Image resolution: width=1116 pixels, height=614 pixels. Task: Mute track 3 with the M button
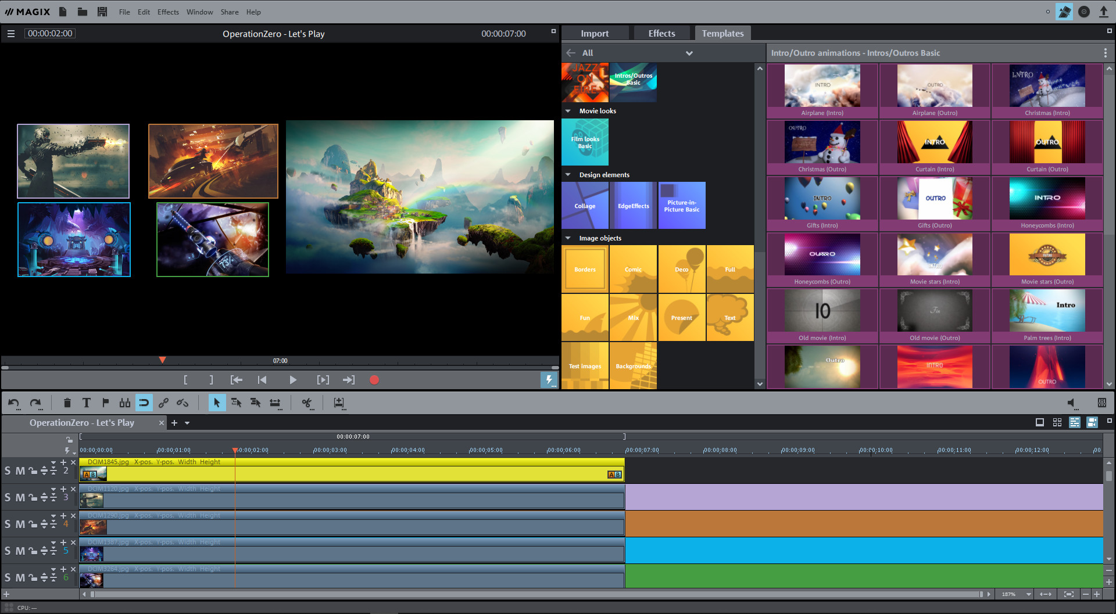point(19,497)
